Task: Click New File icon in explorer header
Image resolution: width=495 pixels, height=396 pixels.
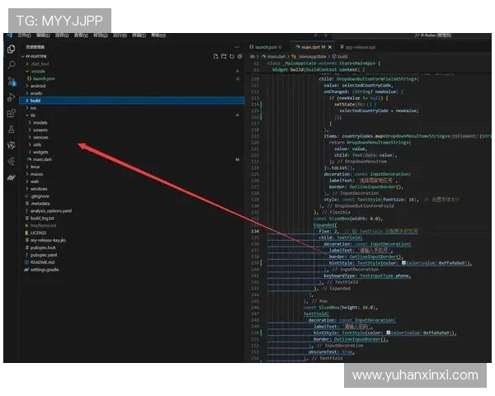Action: point(214,55)
